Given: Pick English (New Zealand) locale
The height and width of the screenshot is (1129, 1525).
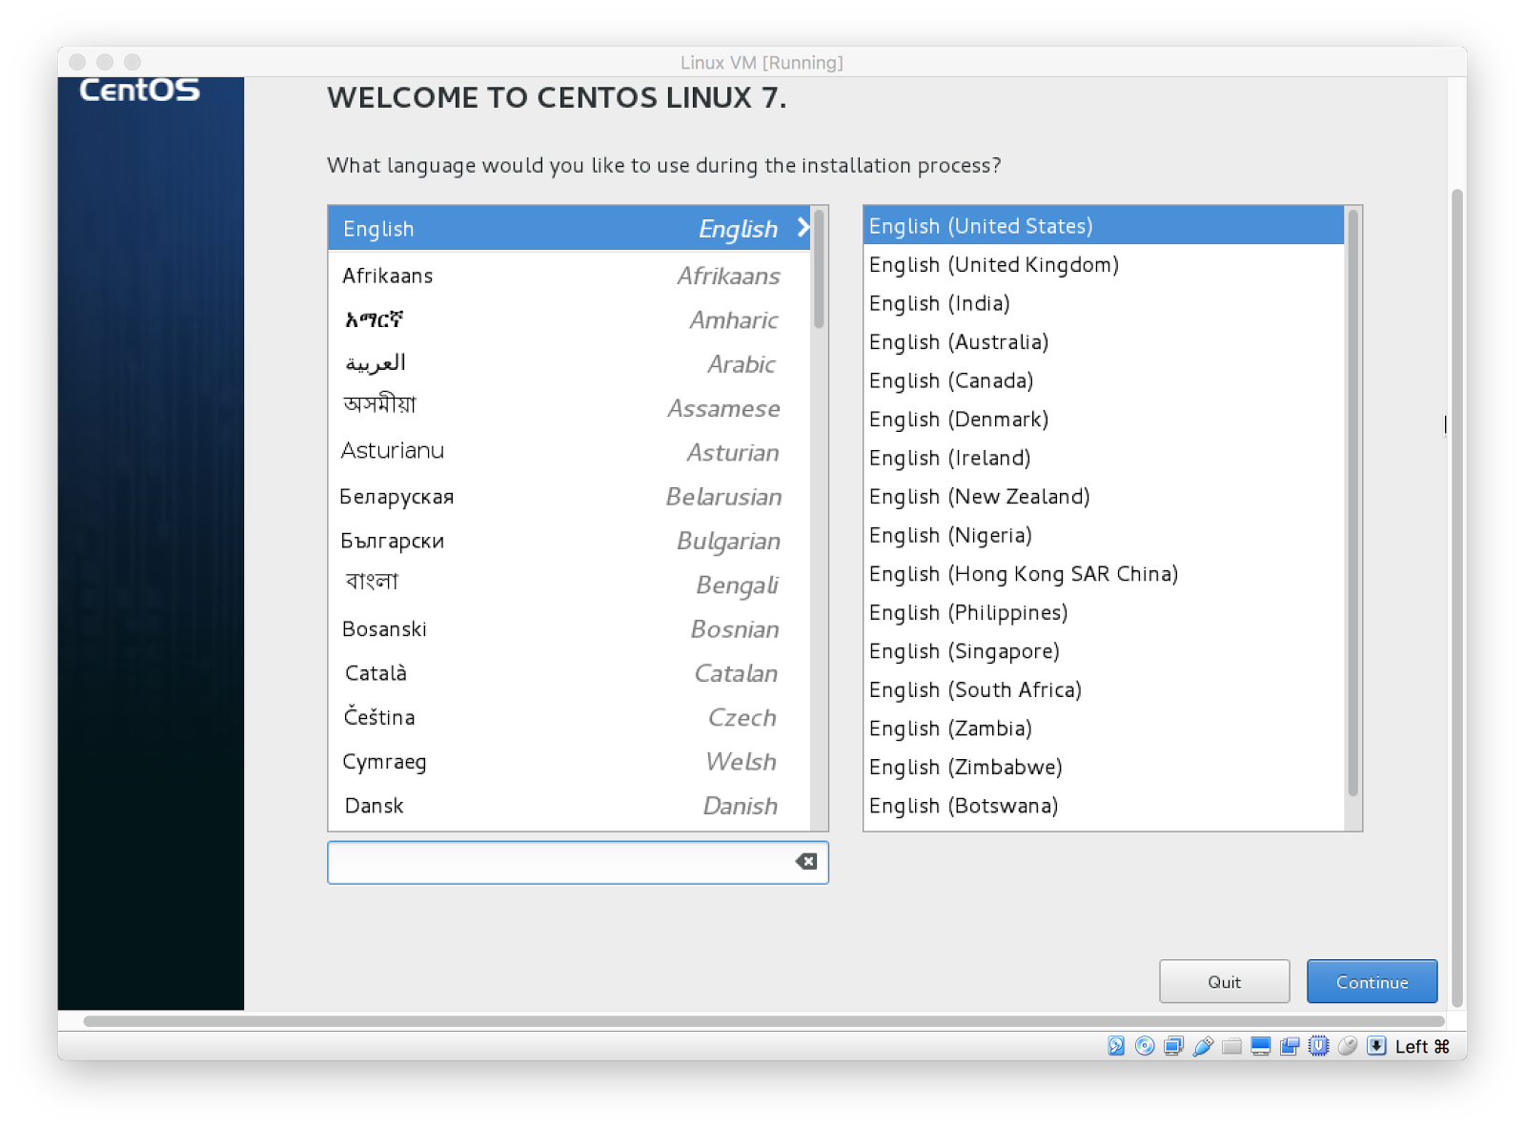Looking at the screenshot, I should (1104, 496).
